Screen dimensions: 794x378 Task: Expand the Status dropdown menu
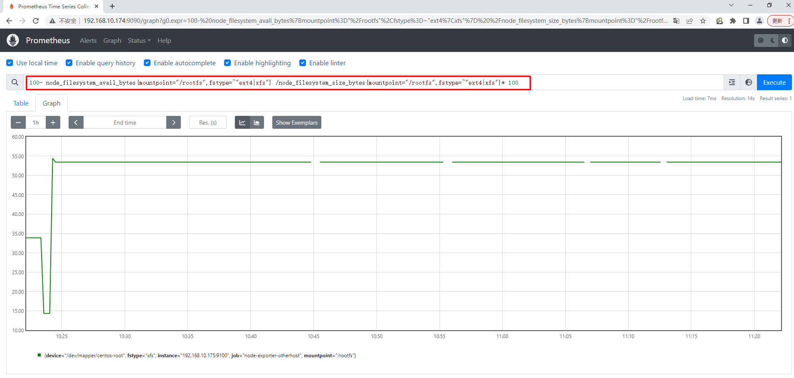tap(139, 40)
